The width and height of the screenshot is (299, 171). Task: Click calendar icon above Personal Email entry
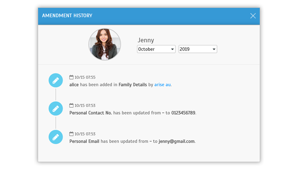(x=71, y=134)
